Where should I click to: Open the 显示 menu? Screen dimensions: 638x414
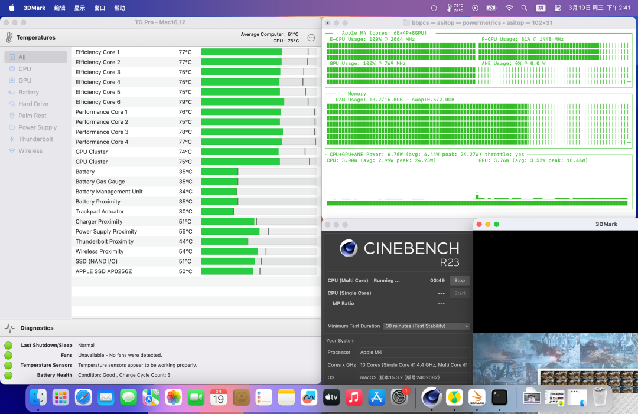click(x=80, y=8)
